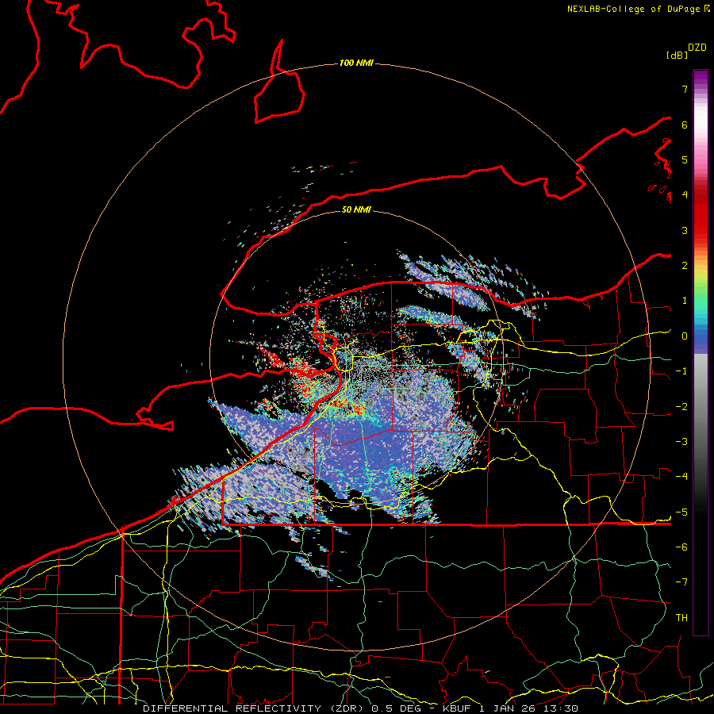Click the 5 dB value on color scale
The width and height of the screenshot is (714, 714).
click(x=685, y=159)
